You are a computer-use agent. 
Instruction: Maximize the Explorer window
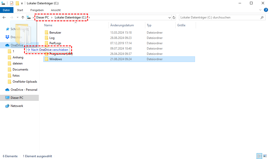point(251,3)
